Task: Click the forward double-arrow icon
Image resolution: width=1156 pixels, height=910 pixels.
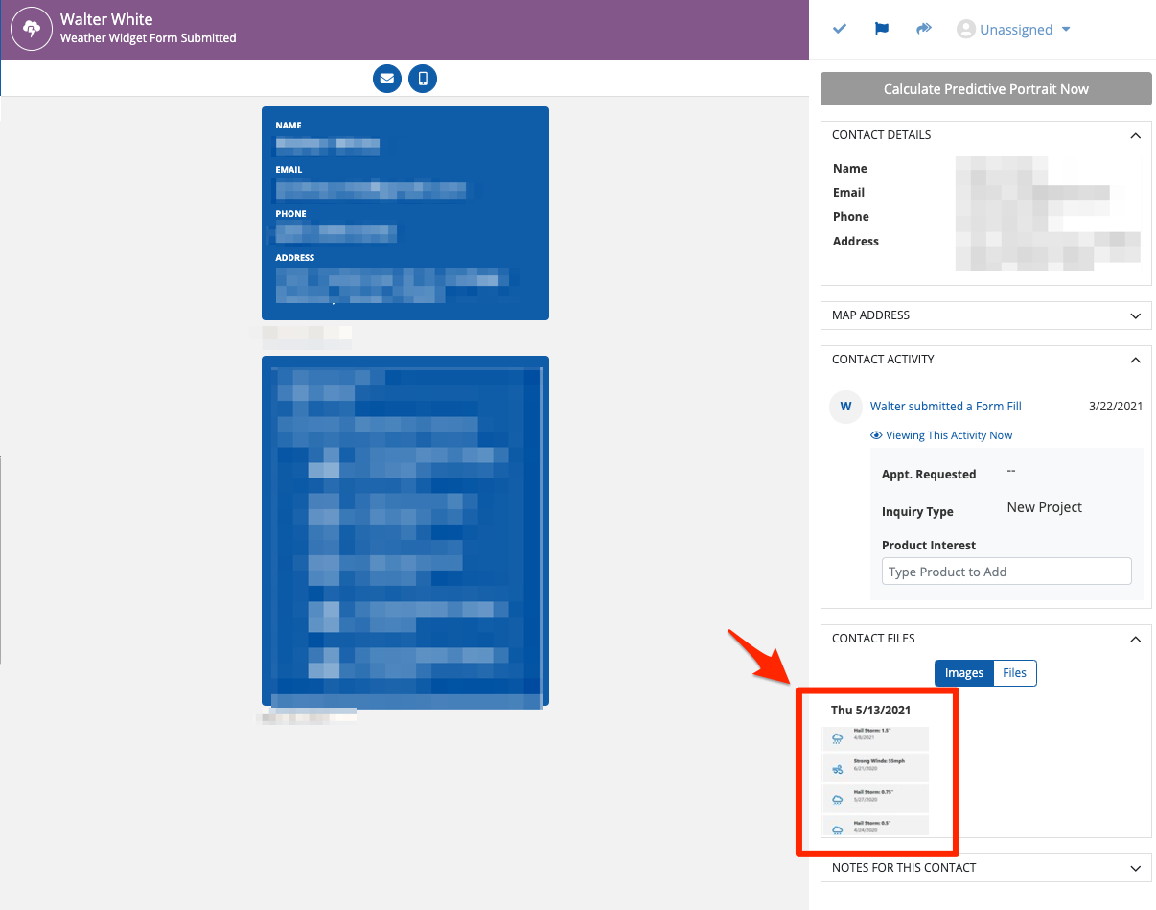Action: (924, 30)
